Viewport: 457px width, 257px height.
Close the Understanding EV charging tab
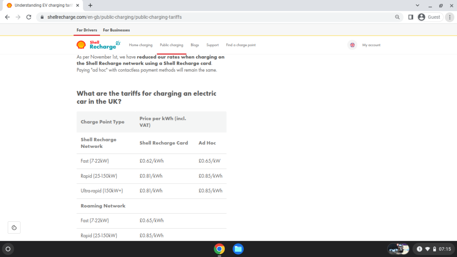coord(78,5)
